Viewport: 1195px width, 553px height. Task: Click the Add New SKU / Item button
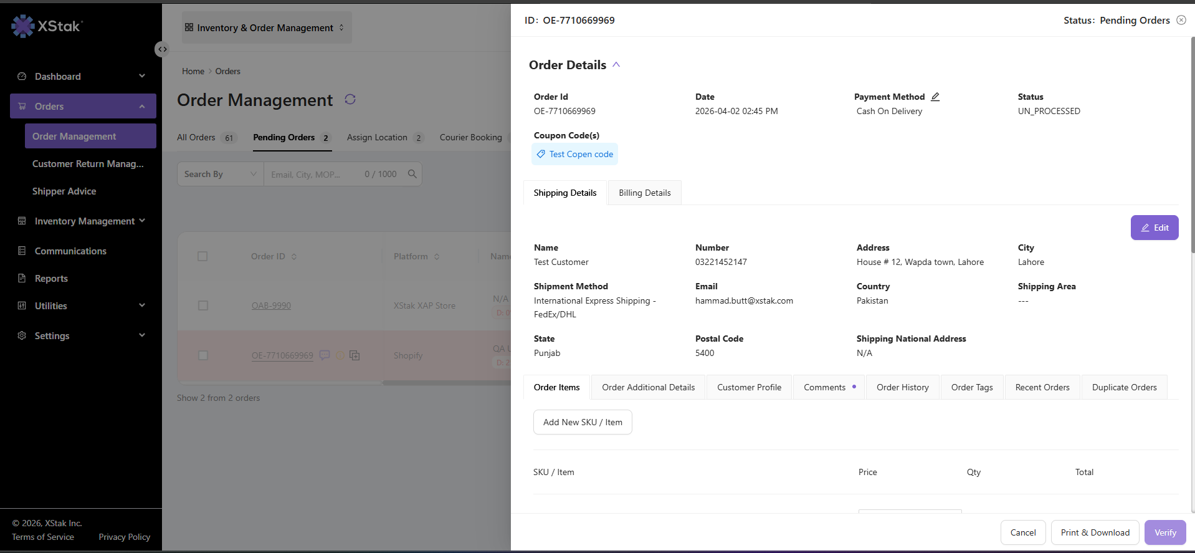pos(583,422)
